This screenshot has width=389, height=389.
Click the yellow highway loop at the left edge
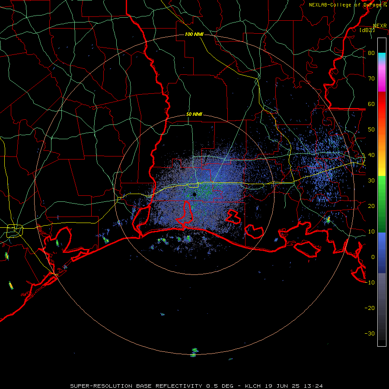[15, 230]
